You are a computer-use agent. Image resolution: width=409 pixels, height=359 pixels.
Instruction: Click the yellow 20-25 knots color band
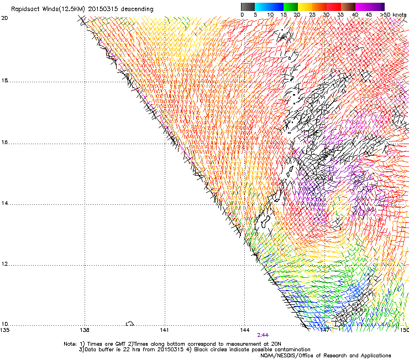click(x=305, y=7)
